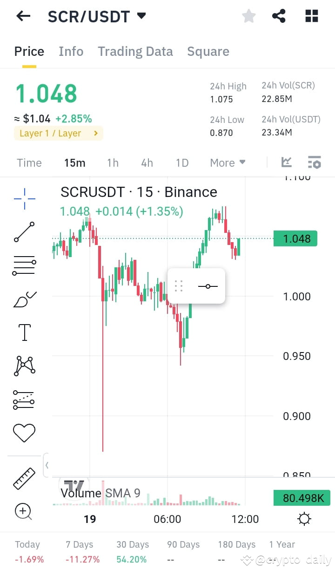Screen dimensions: 335x570
Task: Click the share icon in the header
Action: coord(279,15)
